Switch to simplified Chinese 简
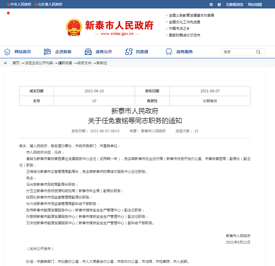 (x=211, y=5)
